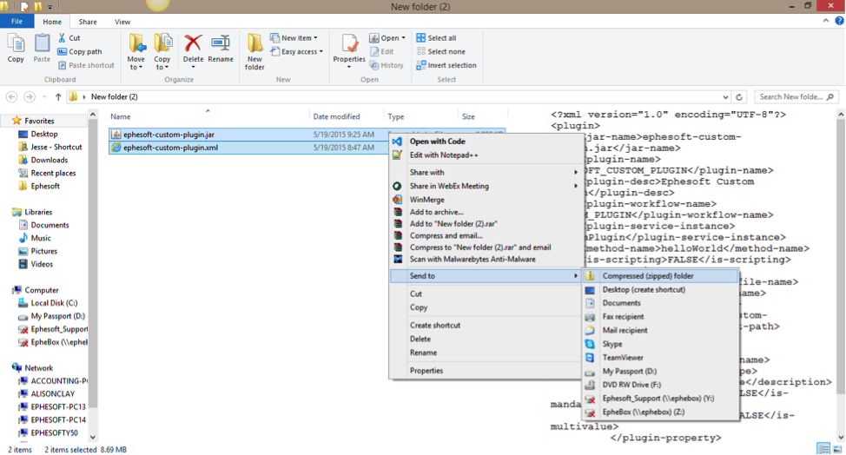Viewport: 846px width, 455px height.
Task: Choose Edit with Notepad++ from context menu
Action: pyautogui.click(x=444, y=155)
